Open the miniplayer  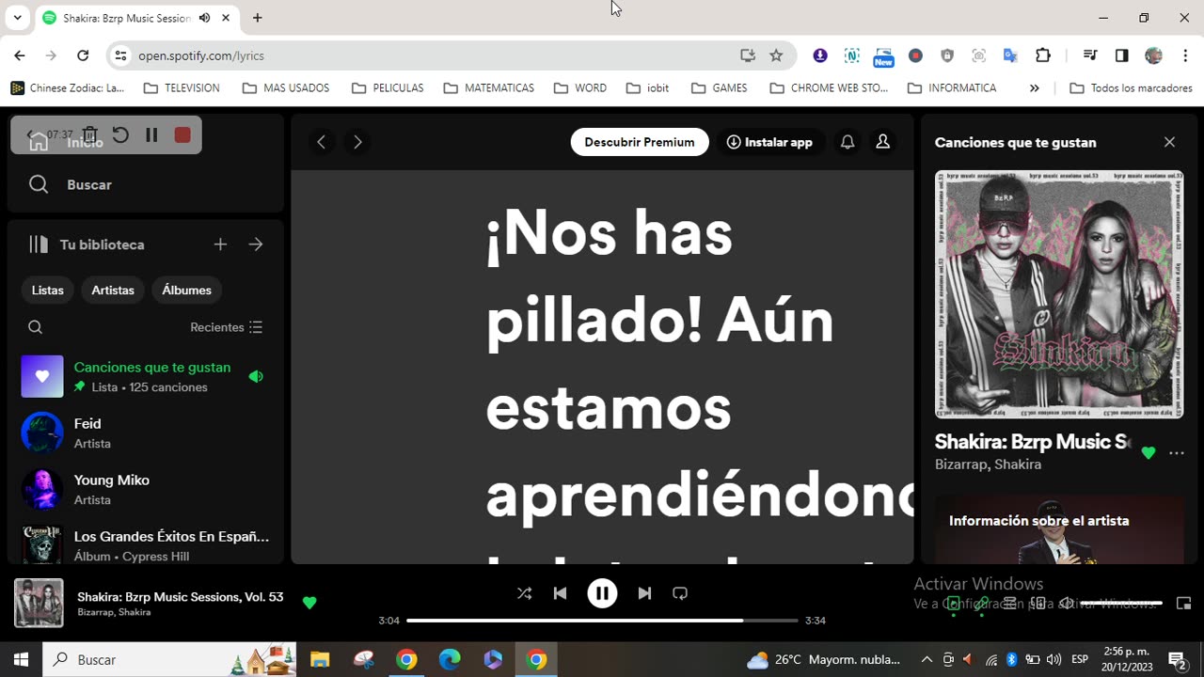pos(1184,604)
